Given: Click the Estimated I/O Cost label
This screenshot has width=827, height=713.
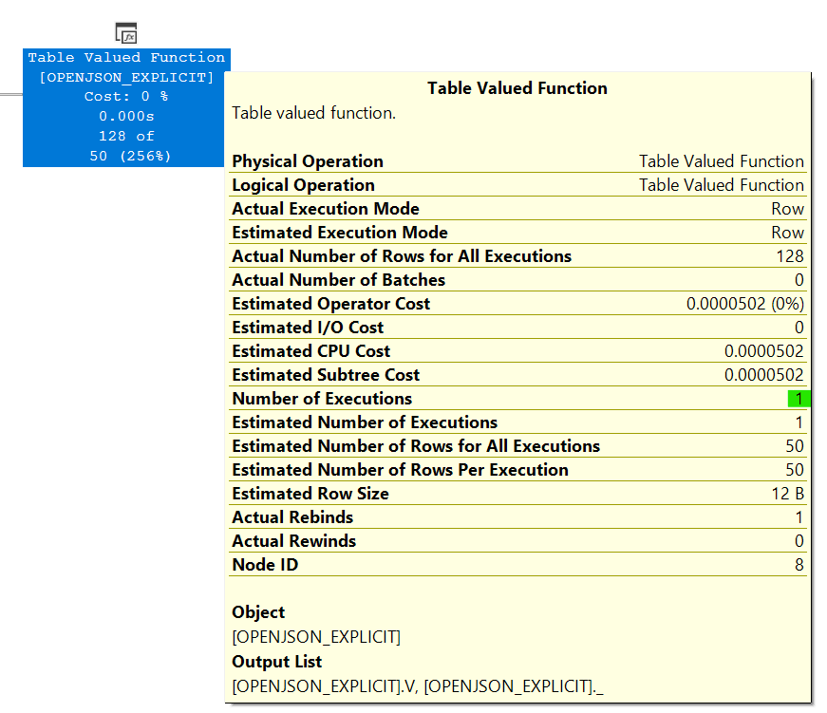Looking at the screenshot, I should (x=308, y=328).
